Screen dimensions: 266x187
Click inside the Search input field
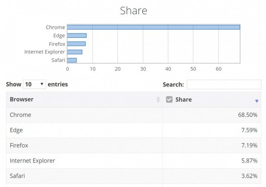(224, 84)
